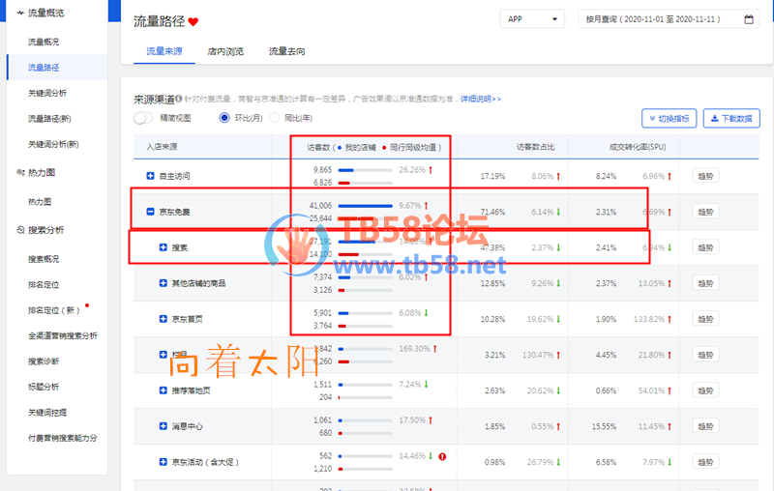Click the info icon next to 来源渠道

click(x=179, y=99)
